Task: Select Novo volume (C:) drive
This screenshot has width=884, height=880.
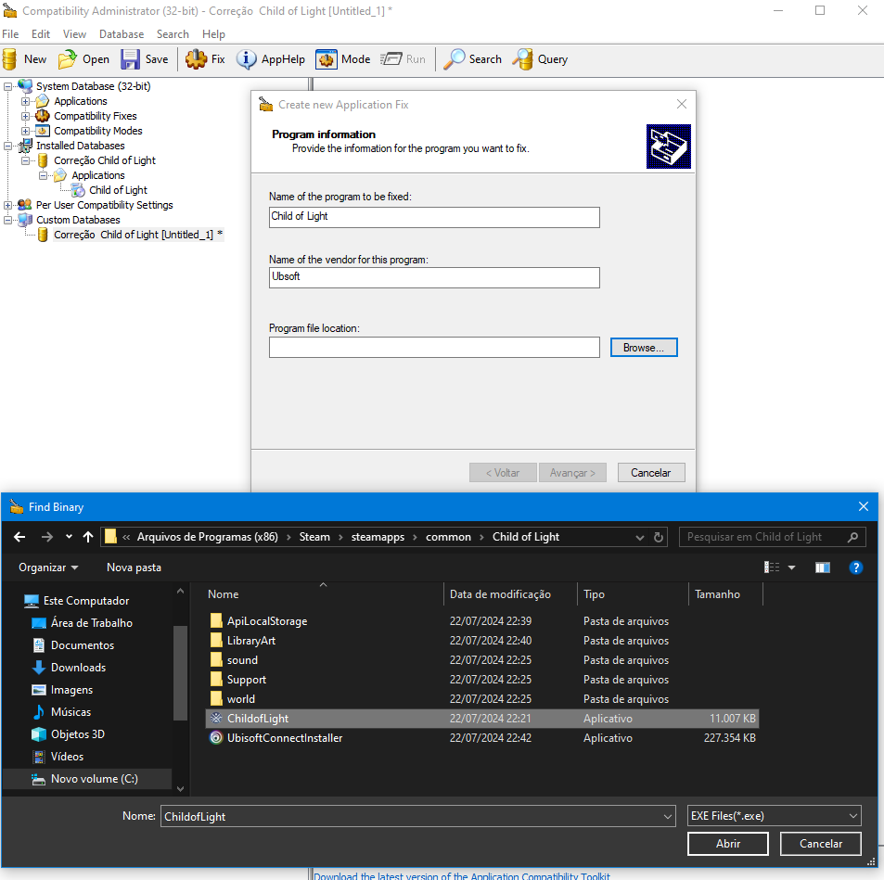Action: coord(87,779)
